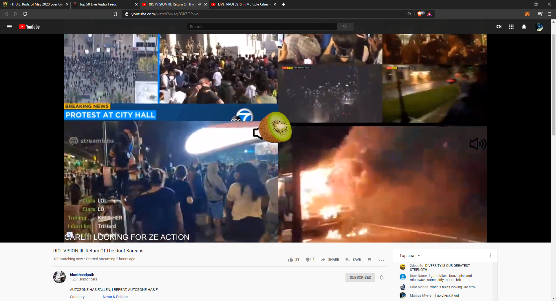Open 2deep5u's avatar in chat
The width and height of the screenshot is (556, 301).
403,267
